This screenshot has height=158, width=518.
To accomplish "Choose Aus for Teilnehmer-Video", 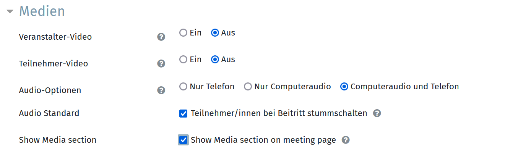I will tap(215, 60).
